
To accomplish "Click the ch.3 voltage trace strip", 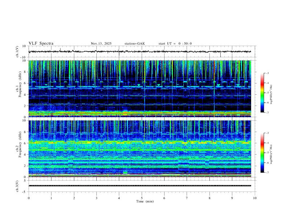I will (x=140, y=186).
